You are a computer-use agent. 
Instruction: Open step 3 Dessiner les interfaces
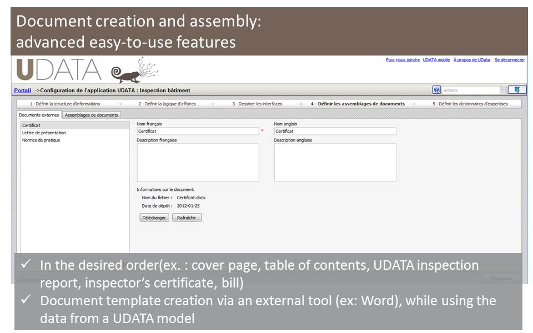(257, 104)
